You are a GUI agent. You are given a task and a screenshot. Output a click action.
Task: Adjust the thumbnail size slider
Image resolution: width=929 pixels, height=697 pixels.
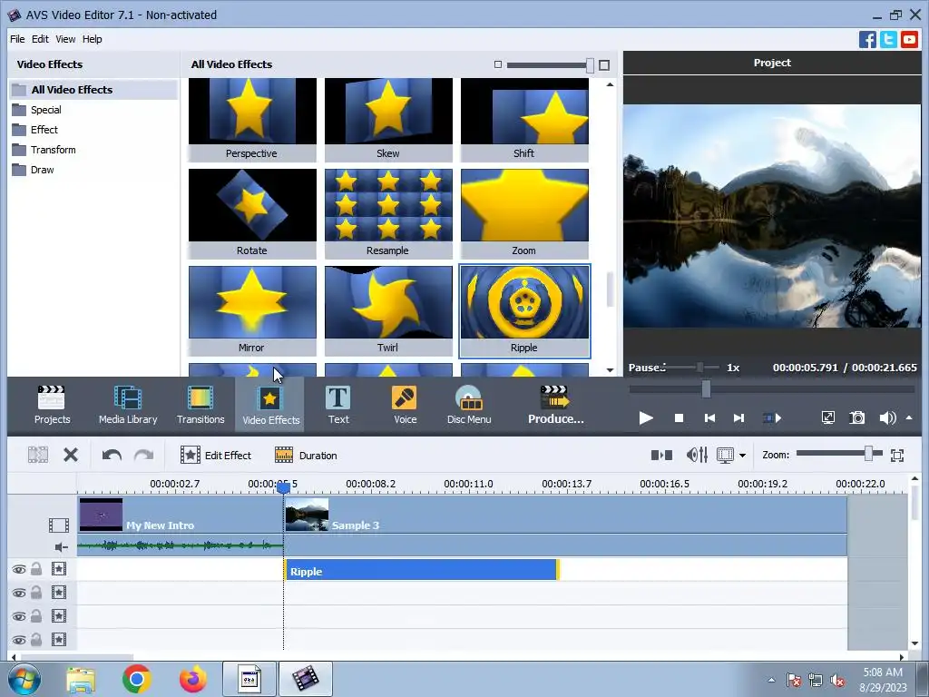coord(590,65)
